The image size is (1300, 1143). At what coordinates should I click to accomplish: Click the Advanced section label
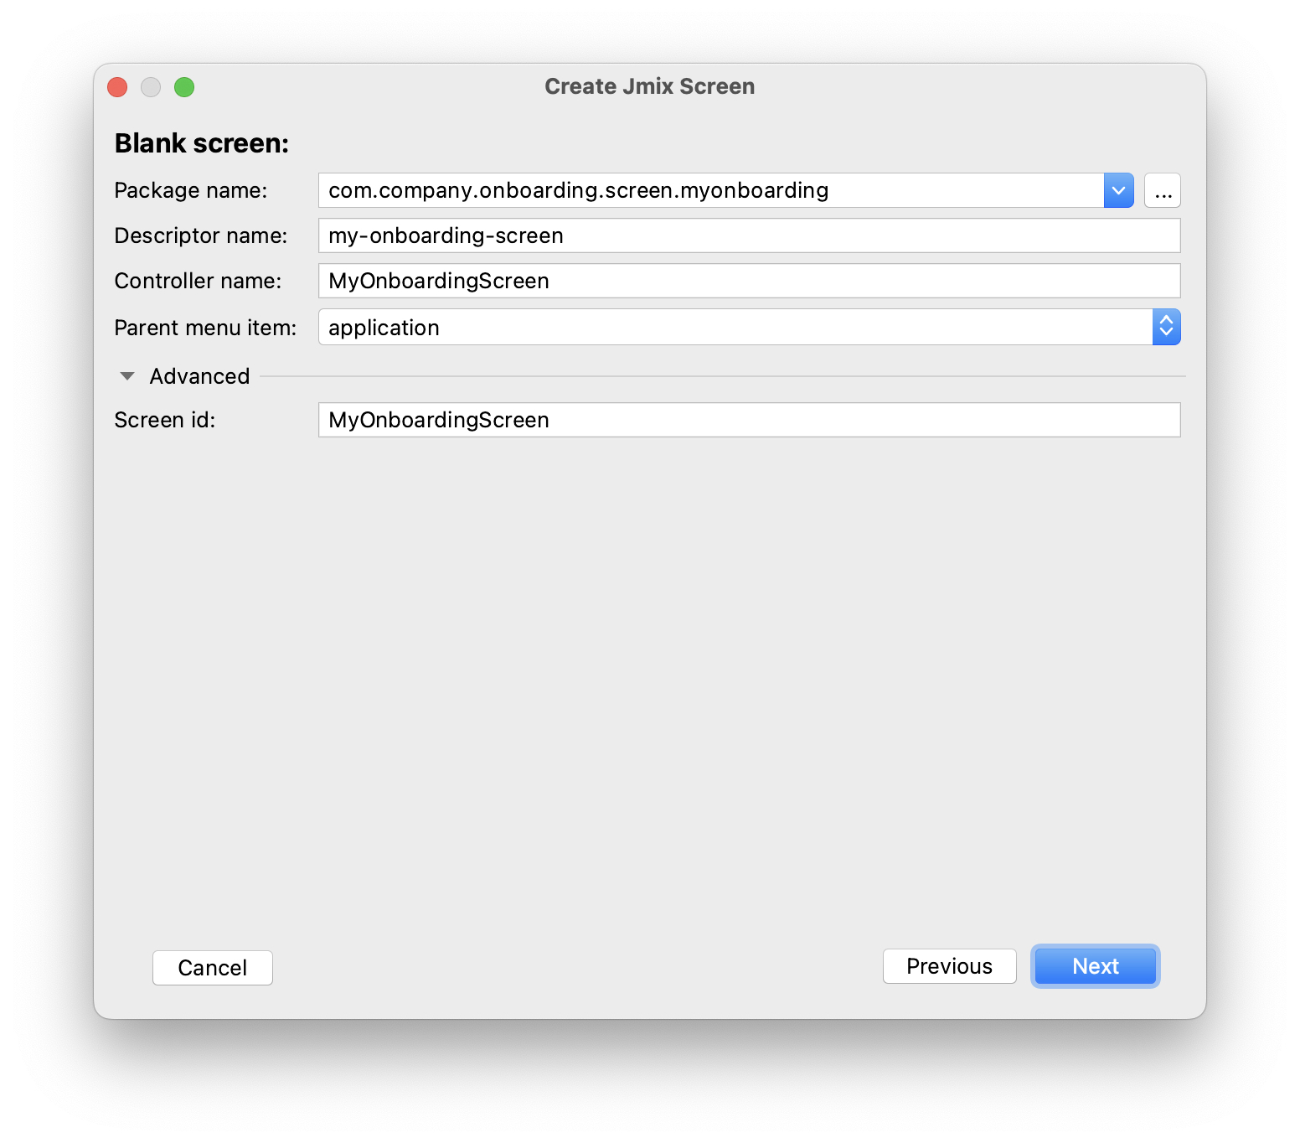tap(199, 376)
